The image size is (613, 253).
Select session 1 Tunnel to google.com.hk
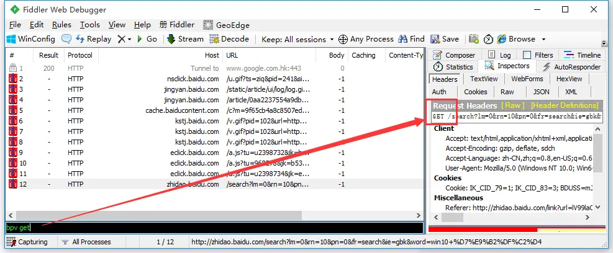[x=214, y=68]
